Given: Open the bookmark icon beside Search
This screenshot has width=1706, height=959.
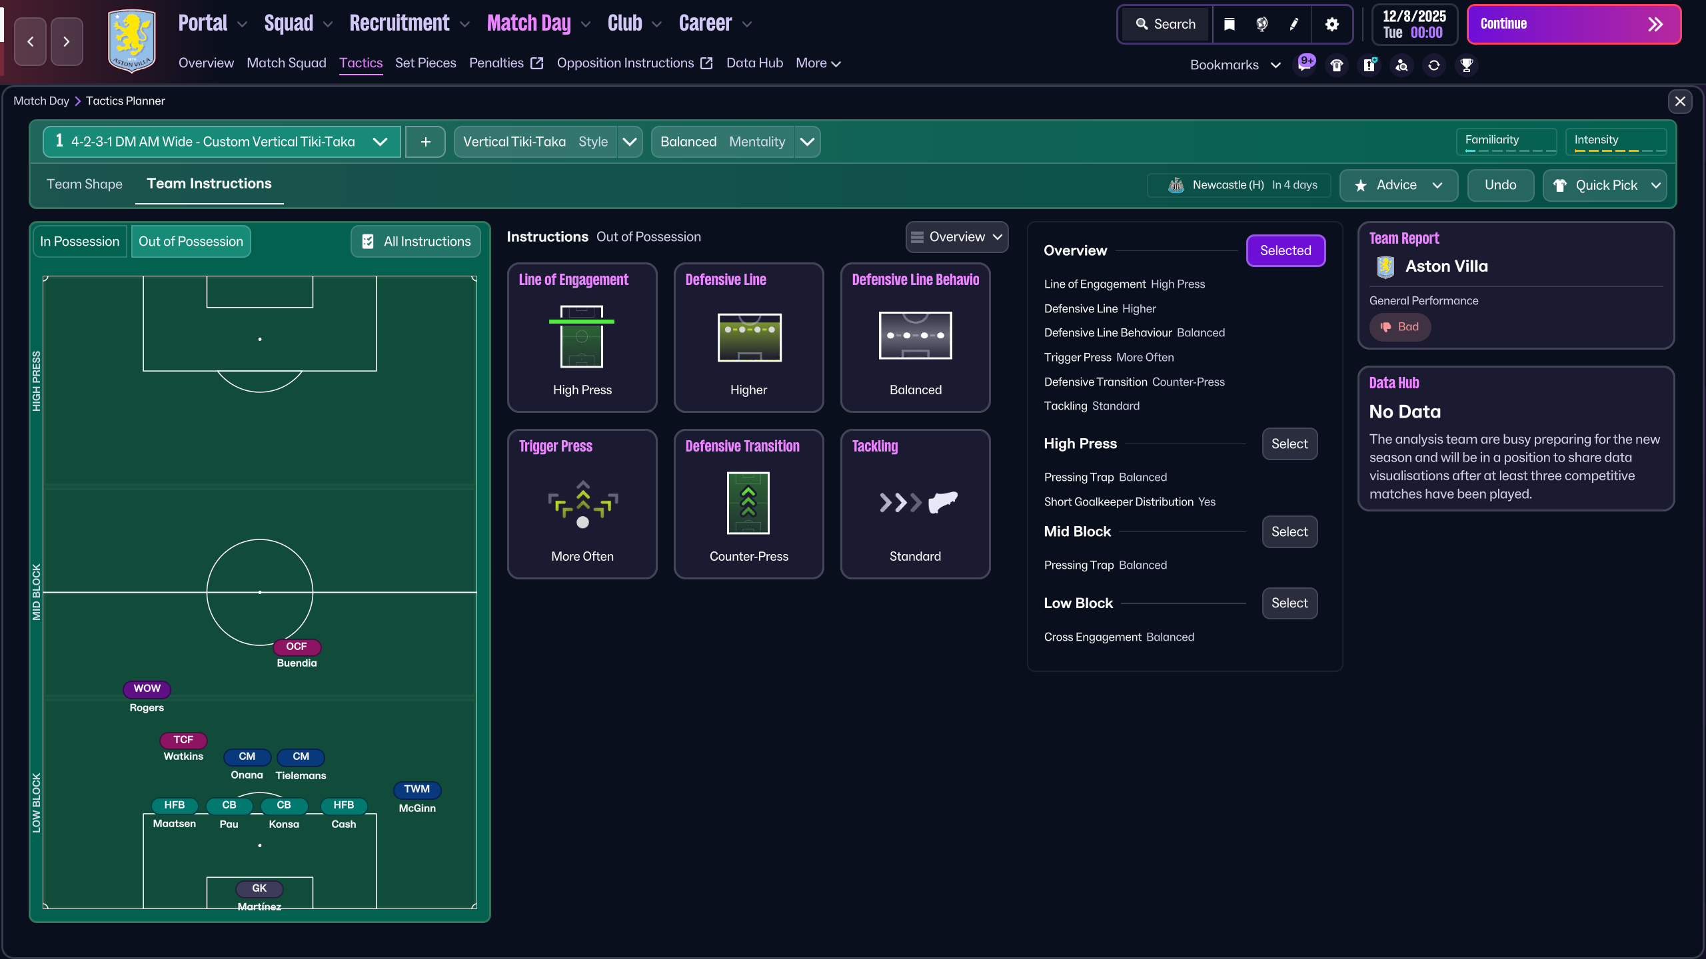Looking at the screenshot, I should point(1230,25).
